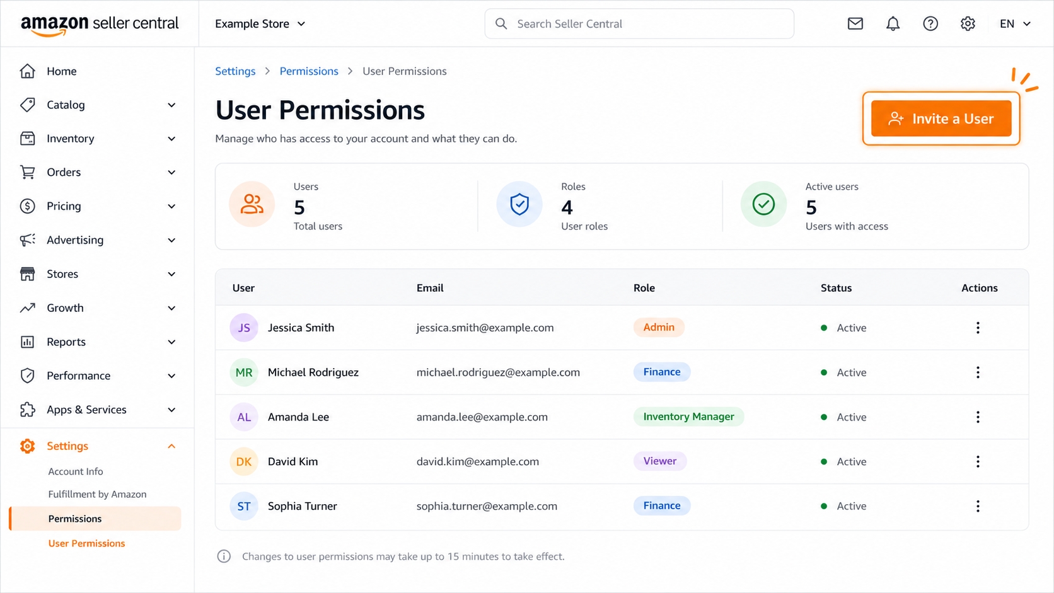Open the notifications bell icon
The height and width of the screenshot is (593, 1054).
click(893, 24)
